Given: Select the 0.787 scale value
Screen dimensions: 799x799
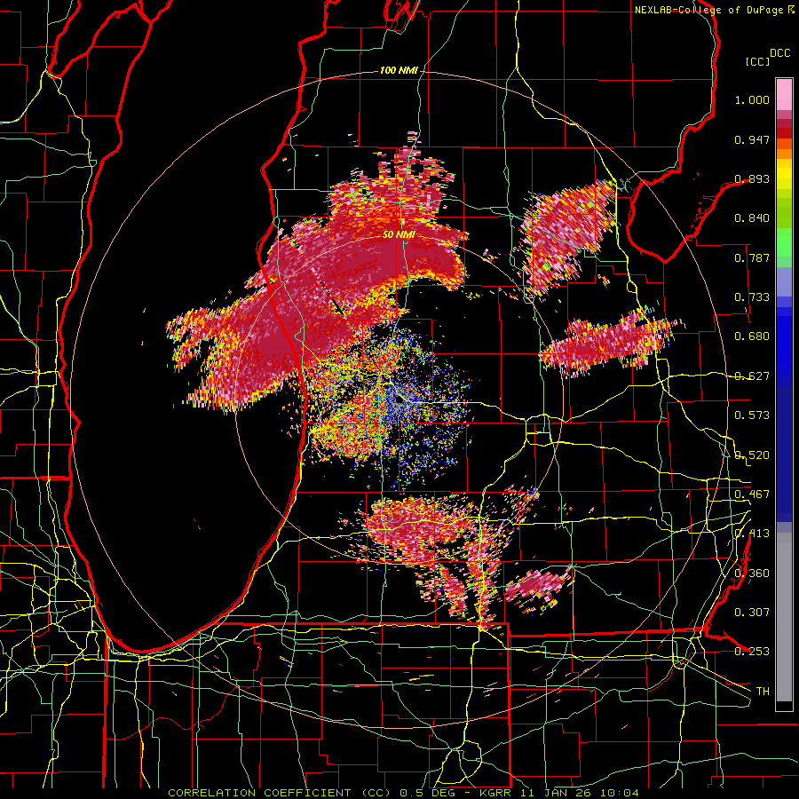Looking at the screenshot, I should (x=752, y=257).
